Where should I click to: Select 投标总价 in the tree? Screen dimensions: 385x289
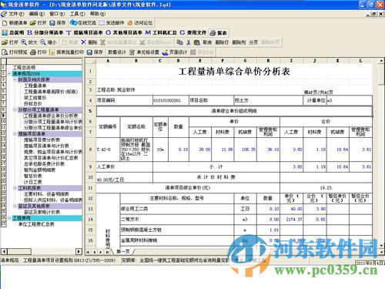pyautogui.click(x=33, y=103)
